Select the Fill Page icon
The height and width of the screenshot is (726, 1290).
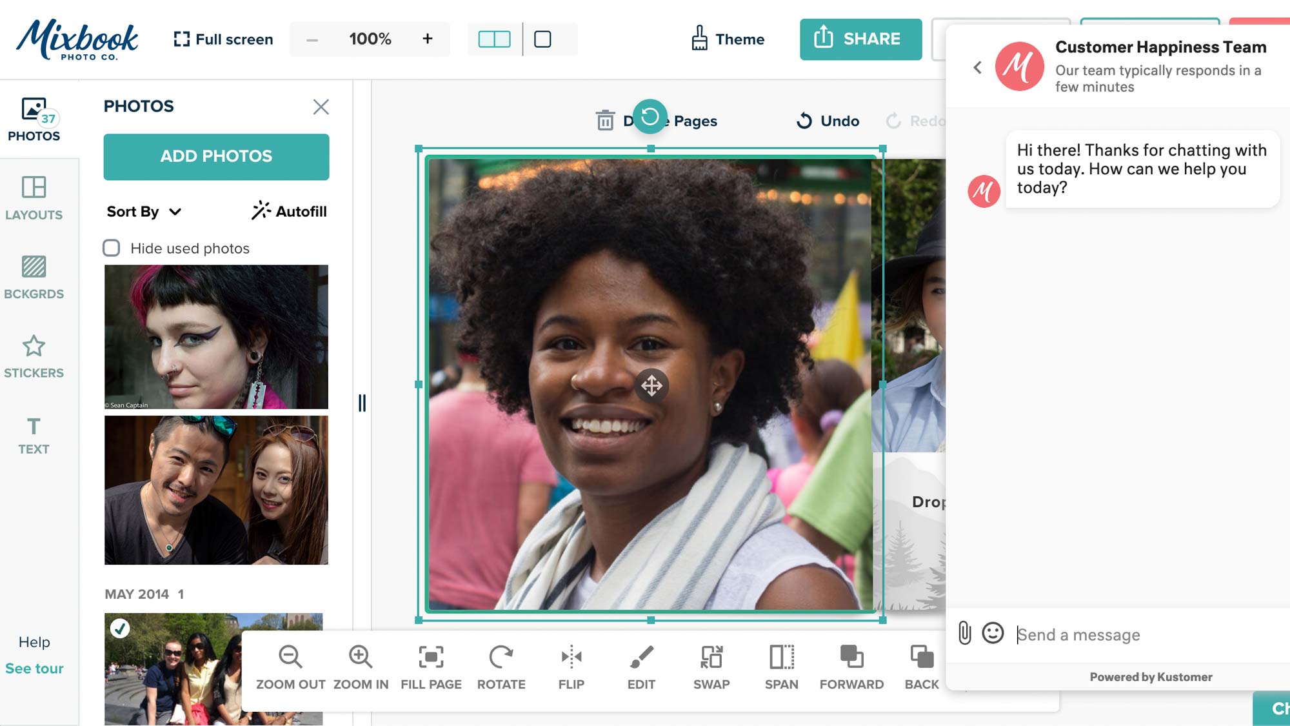pyautogui.click(x=430, y=658)
